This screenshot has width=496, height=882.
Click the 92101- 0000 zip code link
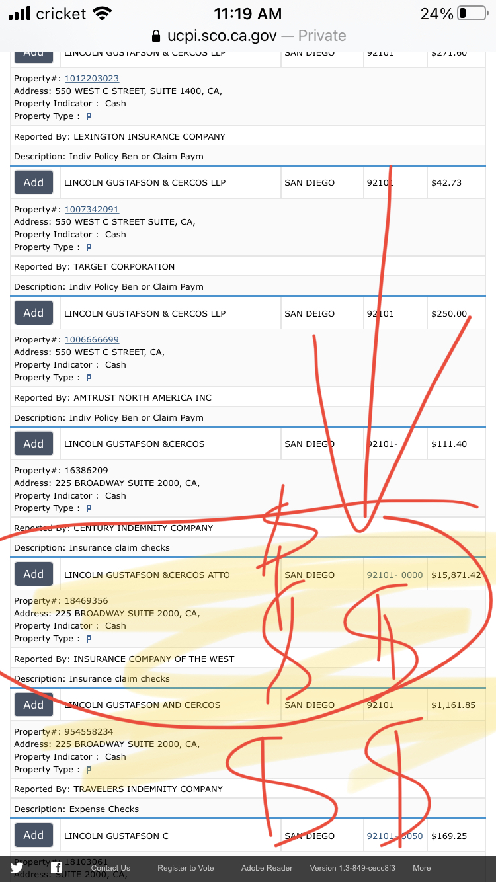click(395, 575)
